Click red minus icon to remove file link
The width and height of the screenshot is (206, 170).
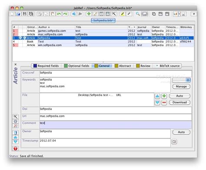(164, 103)
